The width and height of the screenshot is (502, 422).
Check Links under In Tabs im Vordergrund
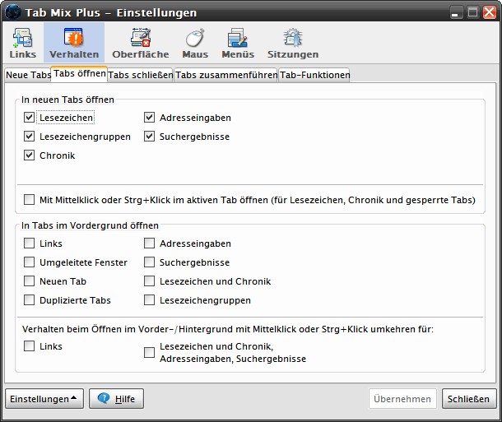click(x=29, y=243)
